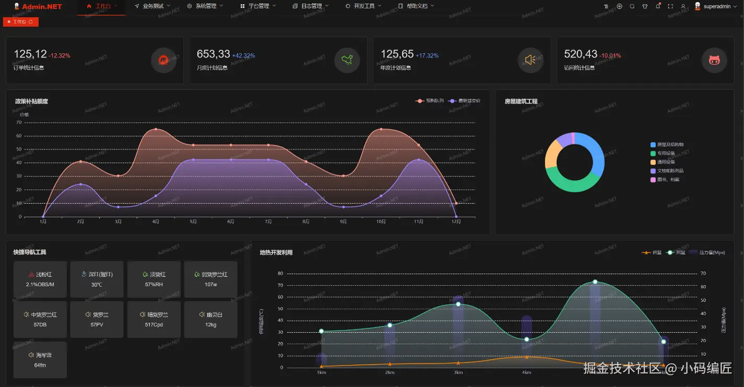744x387 pixels.
Task: Expand the 日志管理 menu
Action: pos(311,6)
